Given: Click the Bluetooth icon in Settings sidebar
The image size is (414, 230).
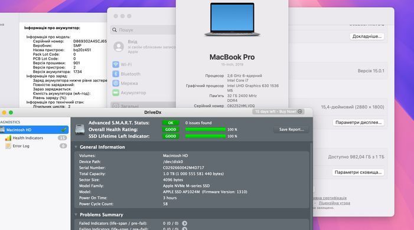Looking at the screenshot, I should (116, 74).
